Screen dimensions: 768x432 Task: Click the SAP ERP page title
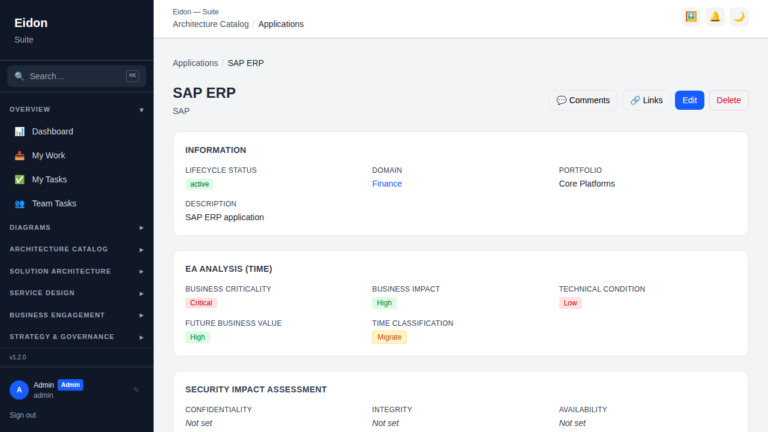click(204, 92)
